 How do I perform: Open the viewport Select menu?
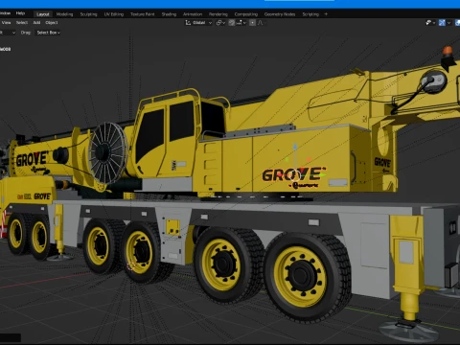point(22,23)
